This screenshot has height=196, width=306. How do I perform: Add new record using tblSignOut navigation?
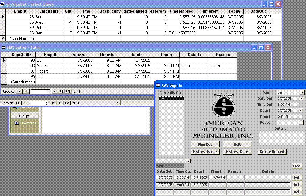click(x=68, y=91)
